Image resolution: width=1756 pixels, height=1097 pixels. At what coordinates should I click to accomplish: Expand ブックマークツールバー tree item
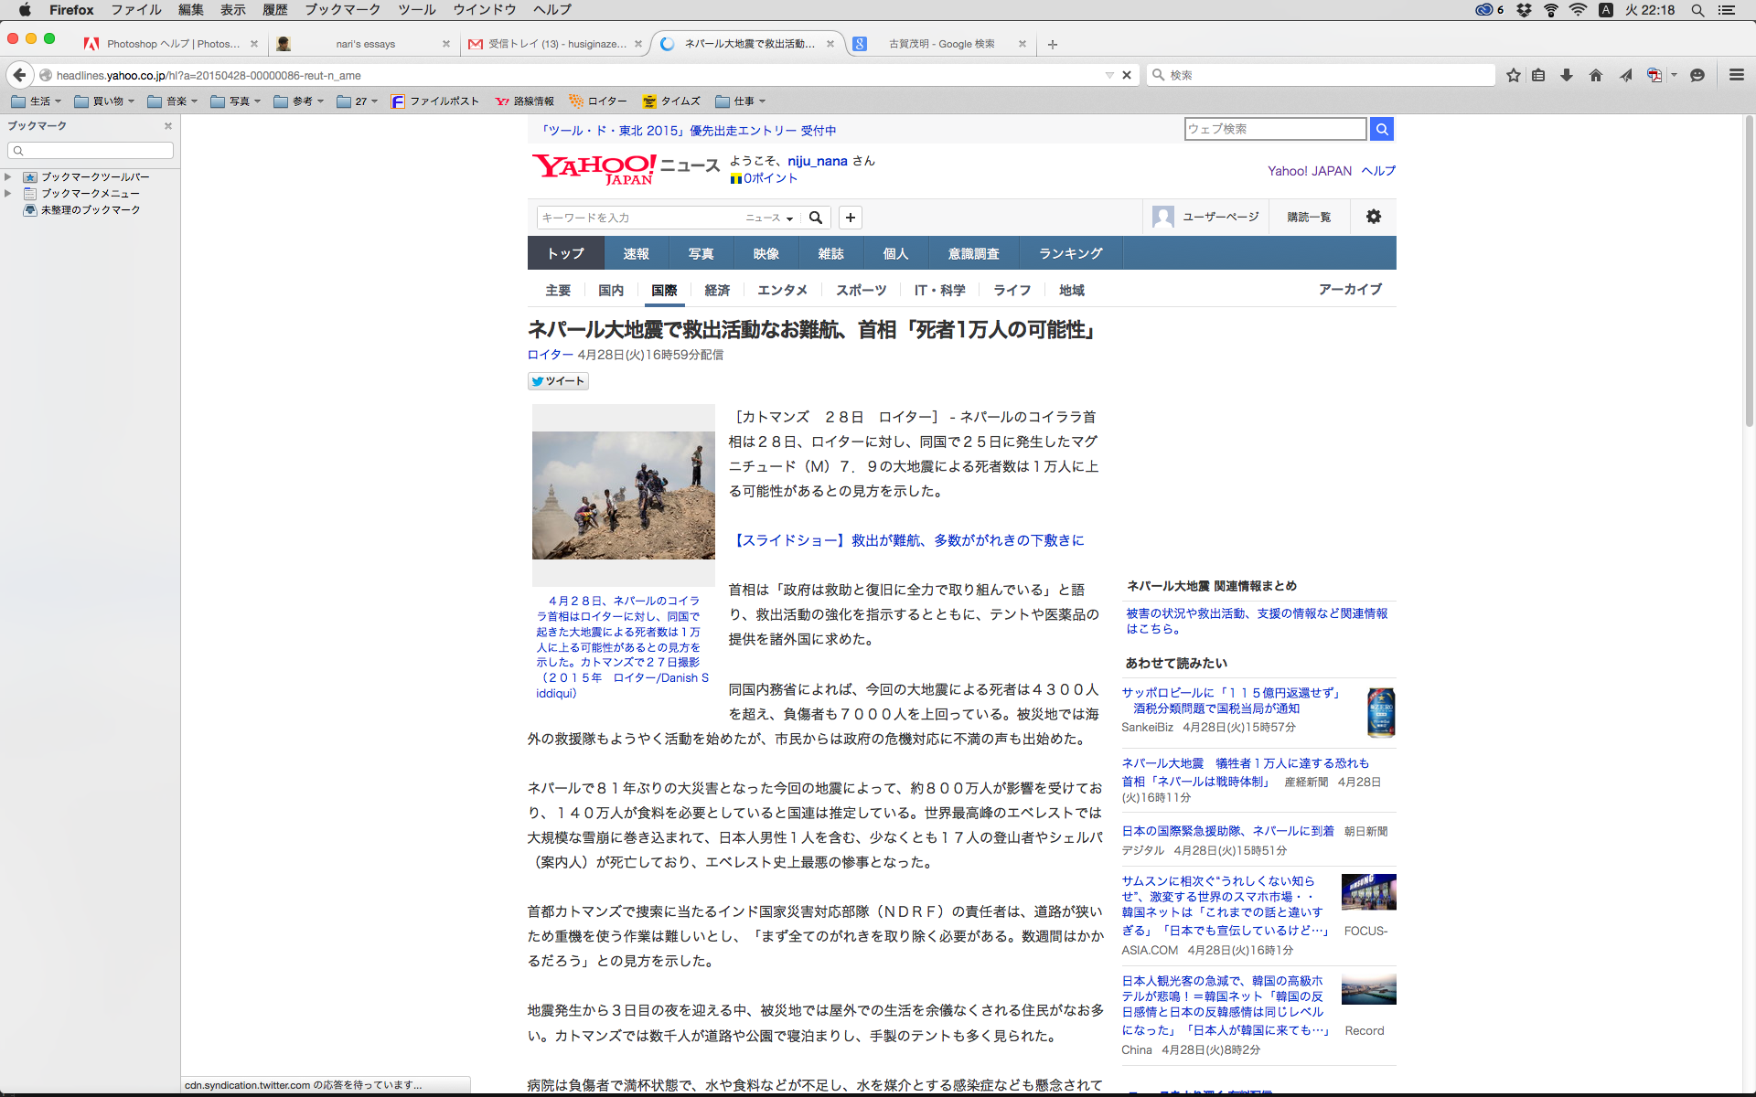(8, 176)
